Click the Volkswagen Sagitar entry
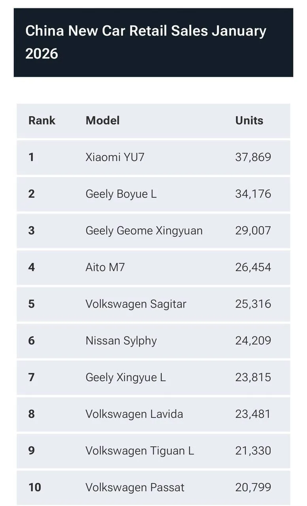307x506 pixels. click(x=136, y=304)
